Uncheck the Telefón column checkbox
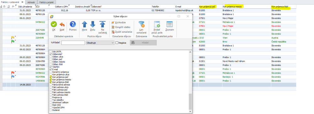 (51, 67)
